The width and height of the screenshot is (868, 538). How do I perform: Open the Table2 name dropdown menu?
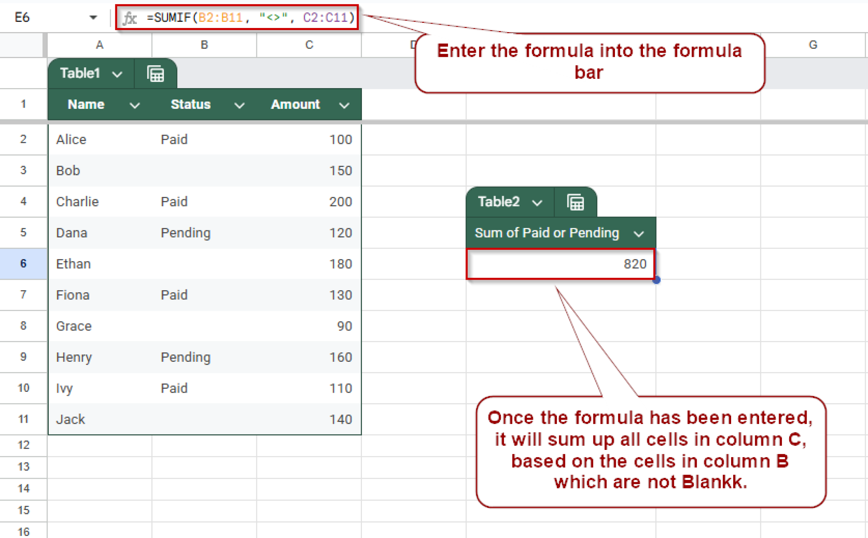point(538,202)
